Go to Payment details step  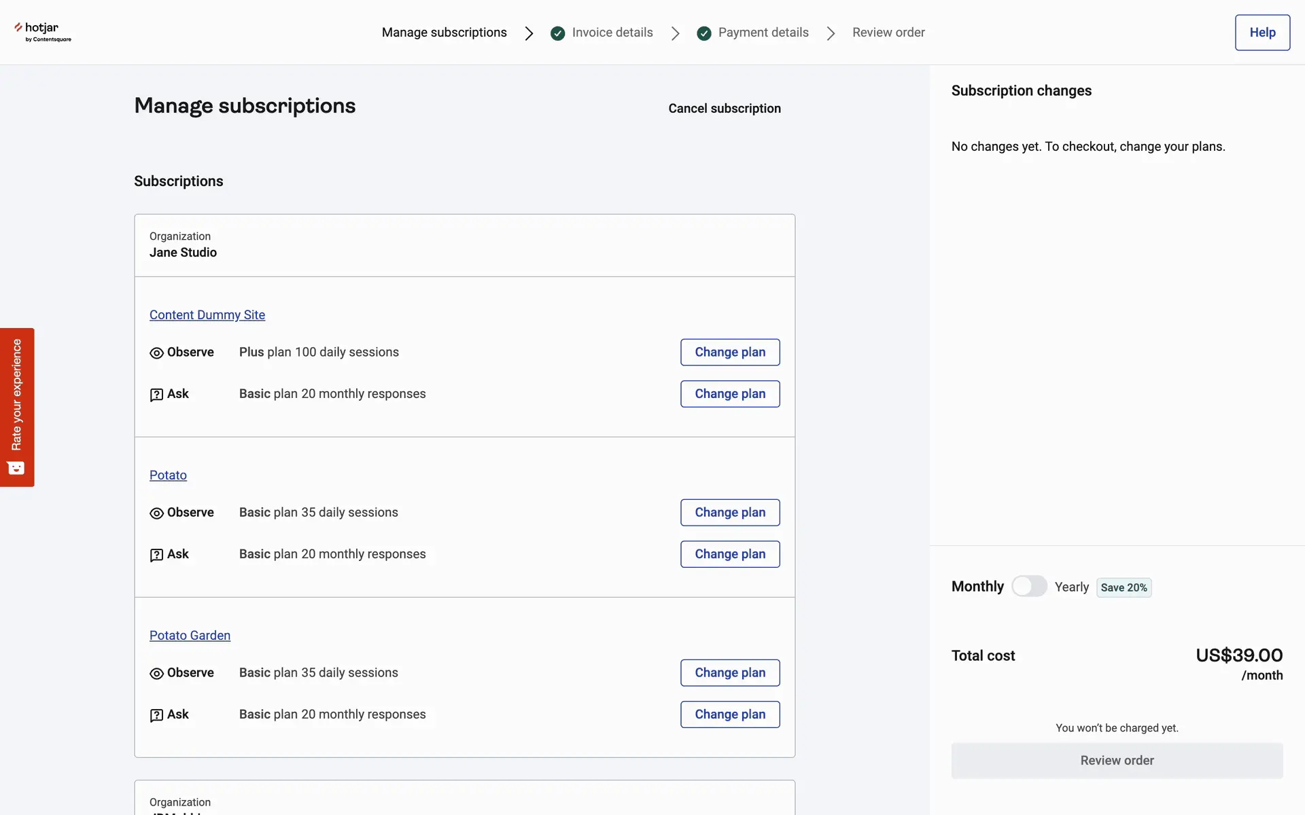pyautogui.click(x=763, y=33)
